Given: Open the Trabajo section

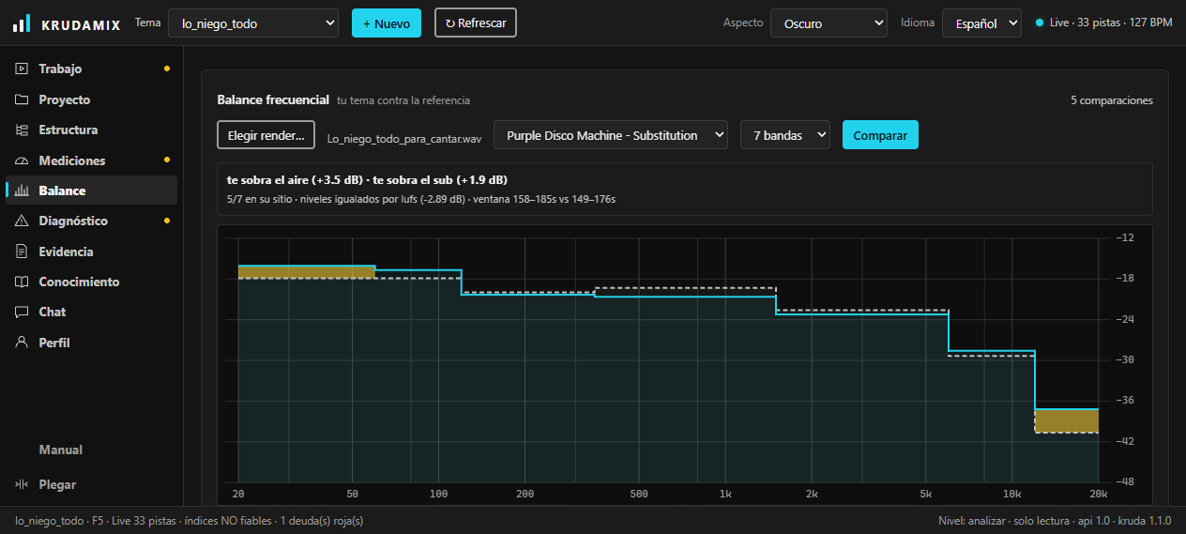Looking at the screenshot, I should (x=60, y=69).
